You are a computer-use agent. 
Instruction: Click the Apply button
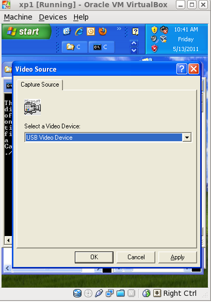tap(177, 257)
